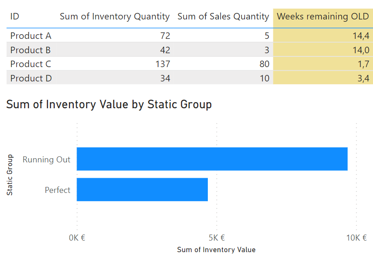
Task: Select the Product D row label
Action: pos(31,78)
